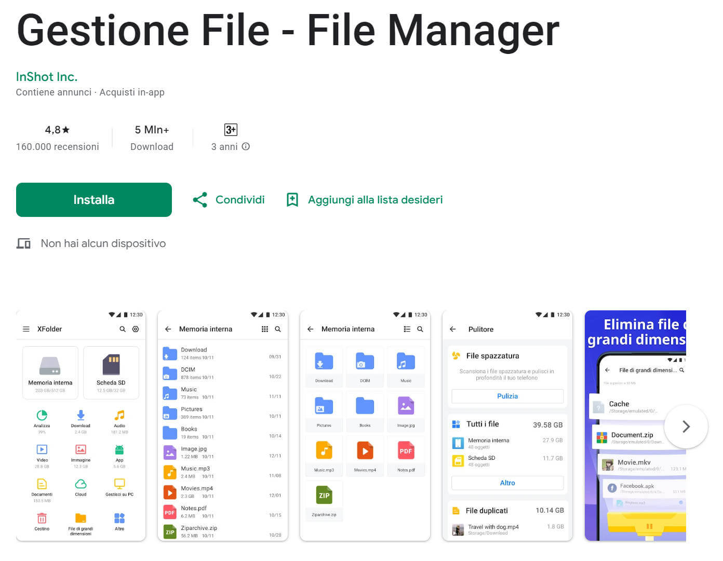Tap the green App category icon

click(x=119, y=450)
